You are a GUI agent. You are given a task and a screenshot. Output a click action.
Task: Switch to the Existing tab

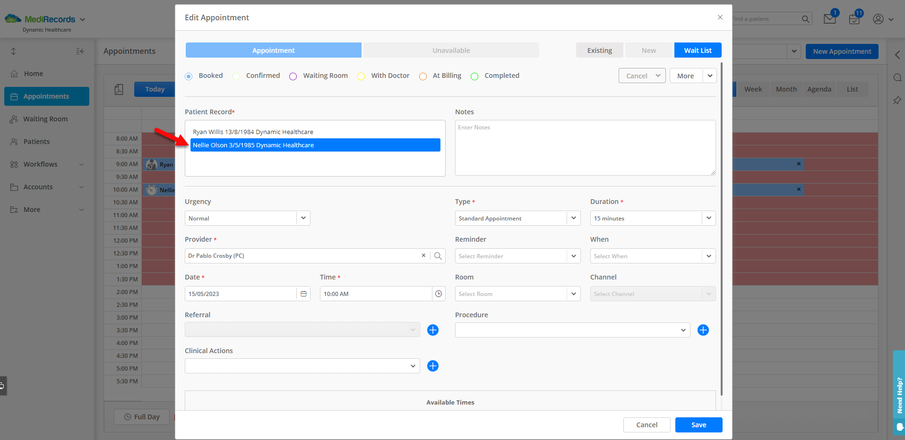[599, 50]
